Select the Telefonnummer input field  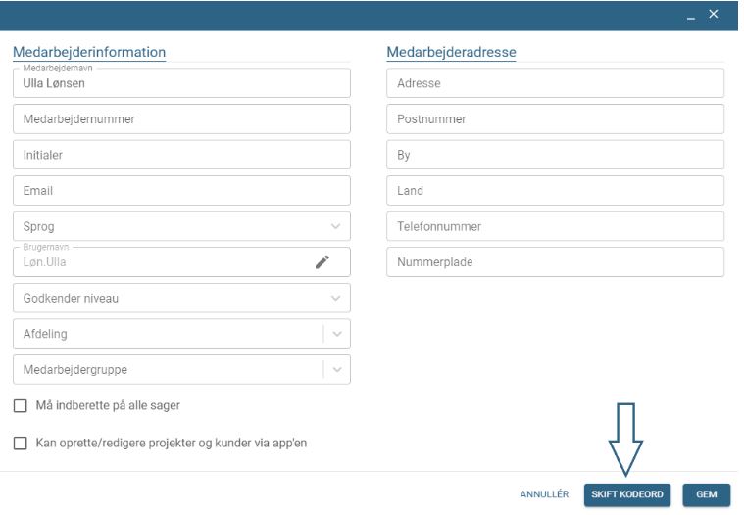tap(555, 226)
